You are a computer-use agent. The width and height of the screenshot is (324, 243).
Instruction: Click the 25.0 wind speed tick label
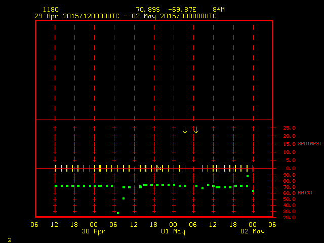289,128
